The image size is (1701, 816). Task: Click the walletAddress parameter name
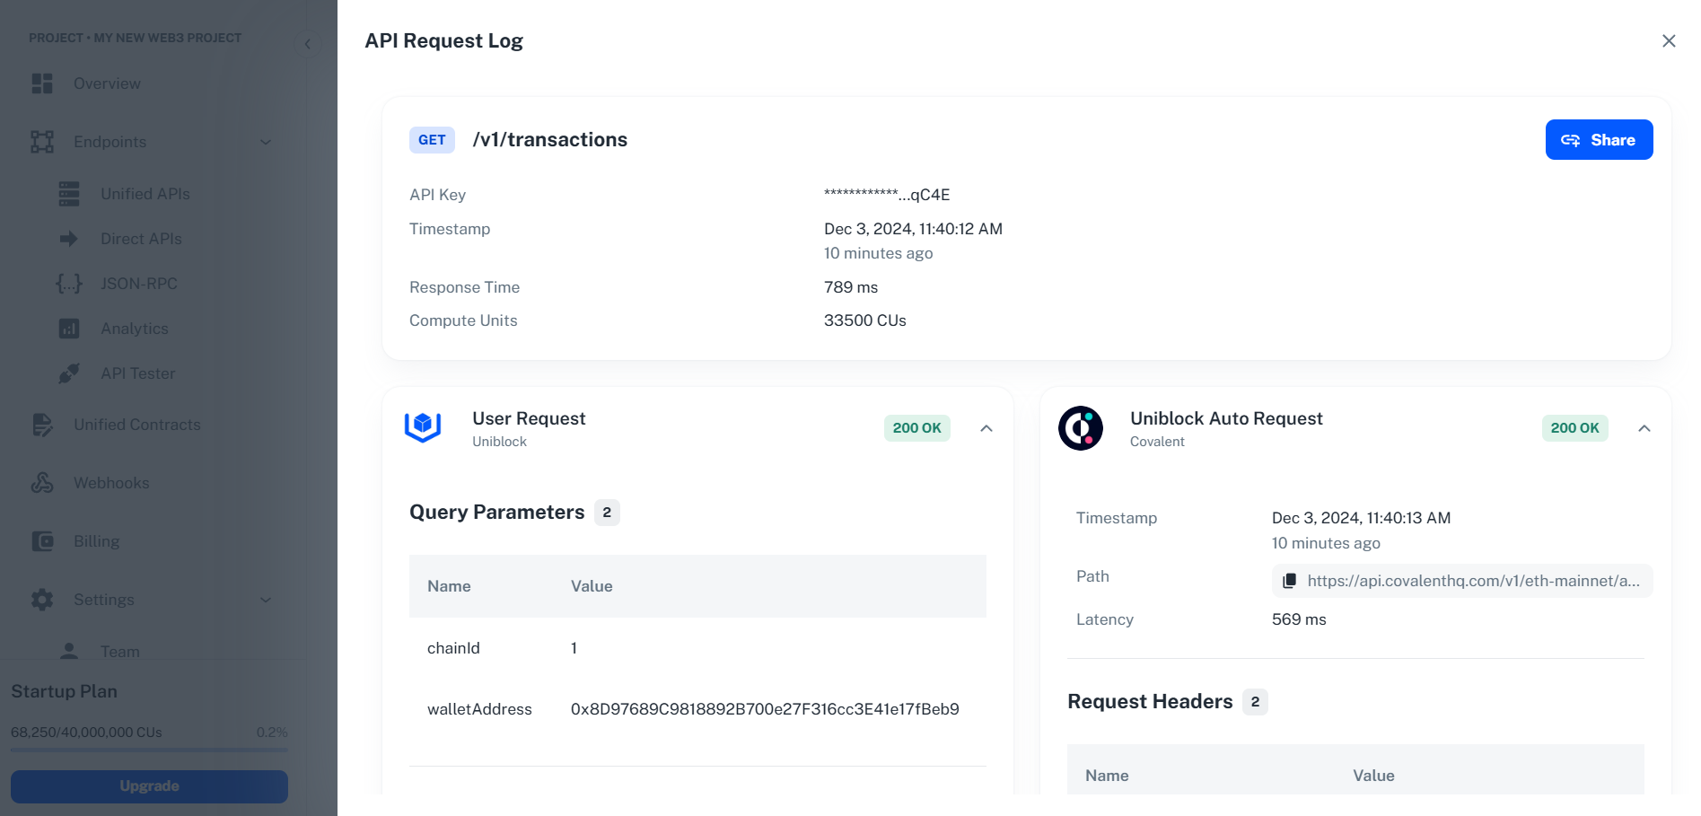pyautogui.click(x=479, y=709)
